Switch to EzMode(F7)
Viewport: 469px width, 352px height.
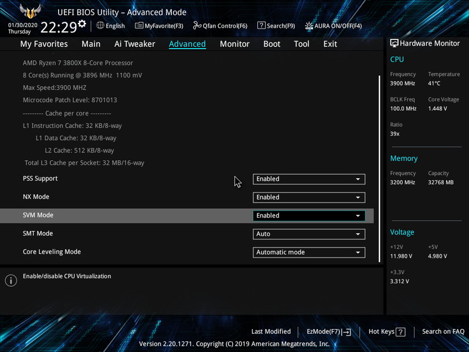(x=329, y=331)
